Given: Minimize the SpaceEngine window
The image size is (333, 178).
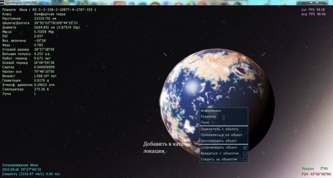Looking at the screenshot, I should [311, 2].
